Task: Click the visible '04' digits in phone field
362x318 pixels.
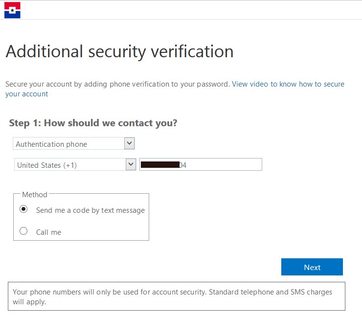Action: coord(182,165)
